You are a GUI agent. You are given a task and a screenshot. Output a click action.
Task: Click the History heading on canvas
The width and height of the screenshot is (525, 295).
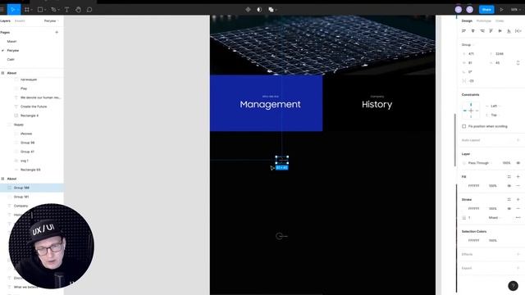[377, 104]
